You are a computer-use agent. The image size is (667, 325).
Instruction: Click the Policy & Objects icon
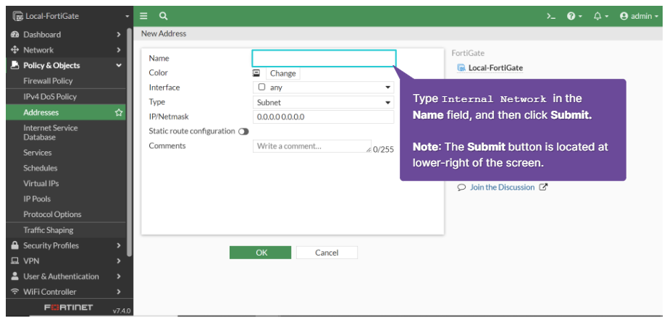[15, 65]
